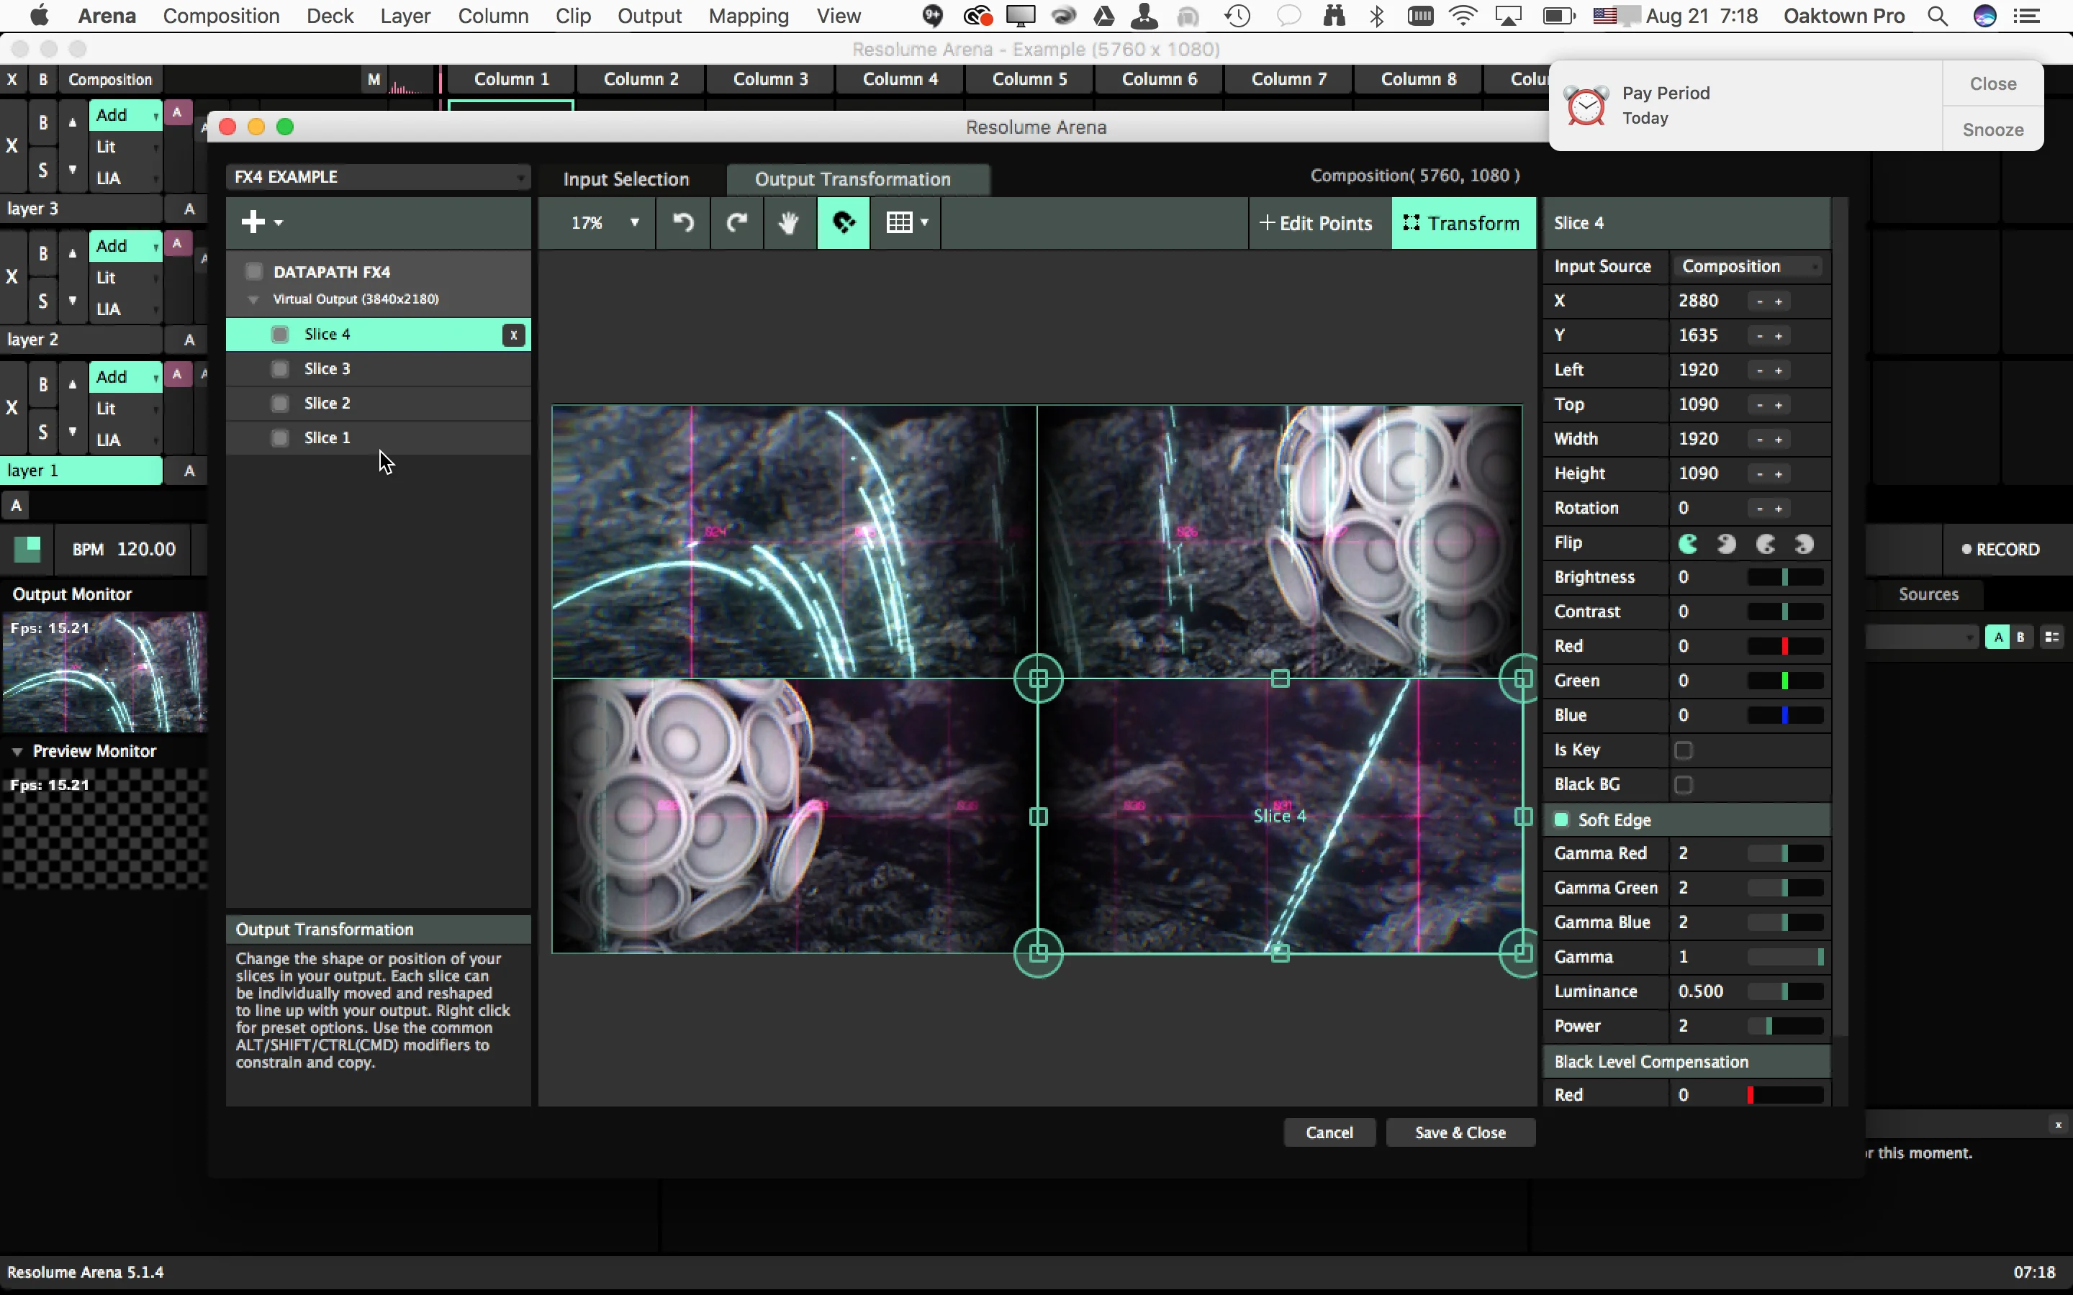
Task: Open the Deck menu
Action: (330, 15)
